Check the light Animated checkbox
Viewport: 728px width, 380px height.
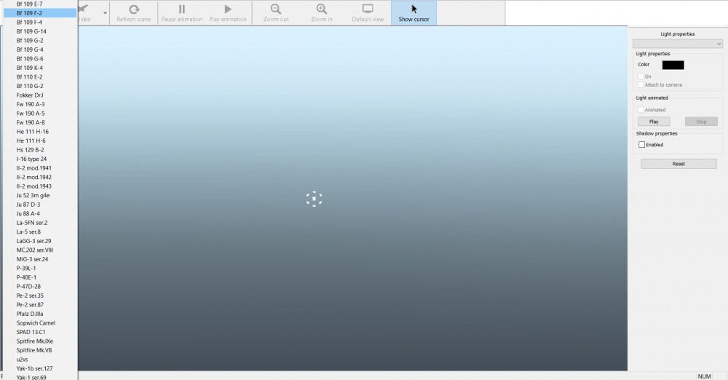(x=641, y=110)
